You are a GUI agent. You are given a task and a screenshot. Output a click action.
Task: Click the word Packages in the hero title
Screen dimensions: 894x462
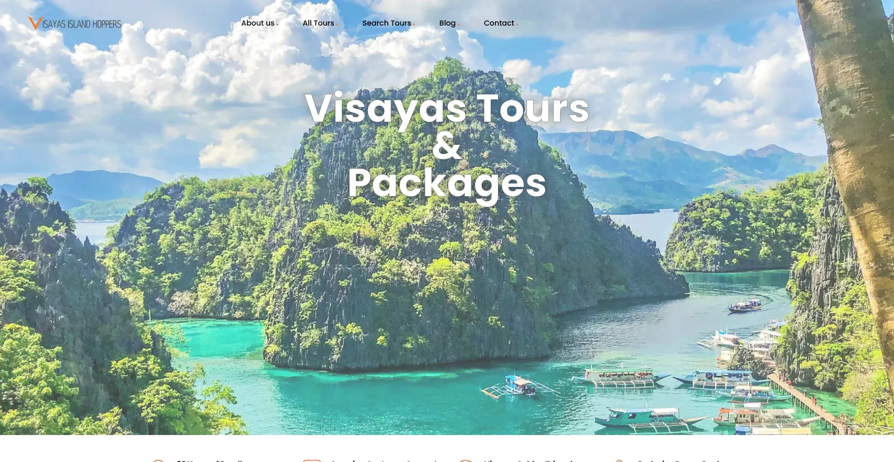447,184
